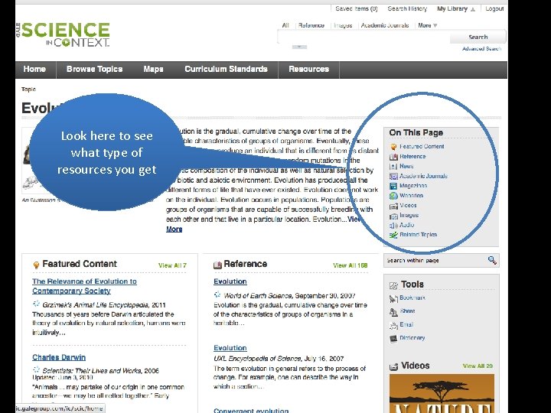
Task: Click the Websites link in On This Page
Action: 411,195
